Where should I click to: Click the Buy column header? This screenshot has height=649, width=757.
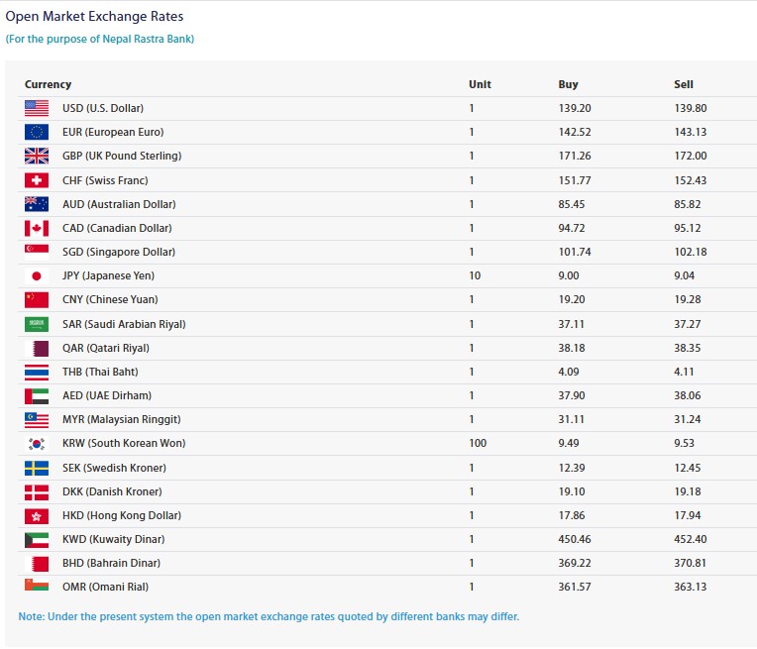tap(568, 84)
